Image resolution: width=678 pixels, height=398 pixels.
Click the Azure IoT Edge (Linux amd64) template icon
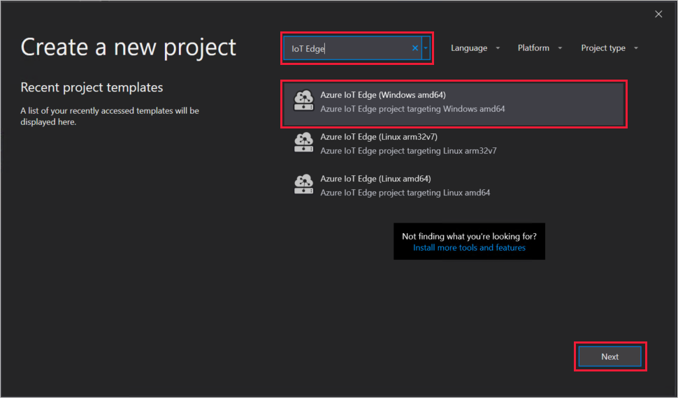pos(303,184)
